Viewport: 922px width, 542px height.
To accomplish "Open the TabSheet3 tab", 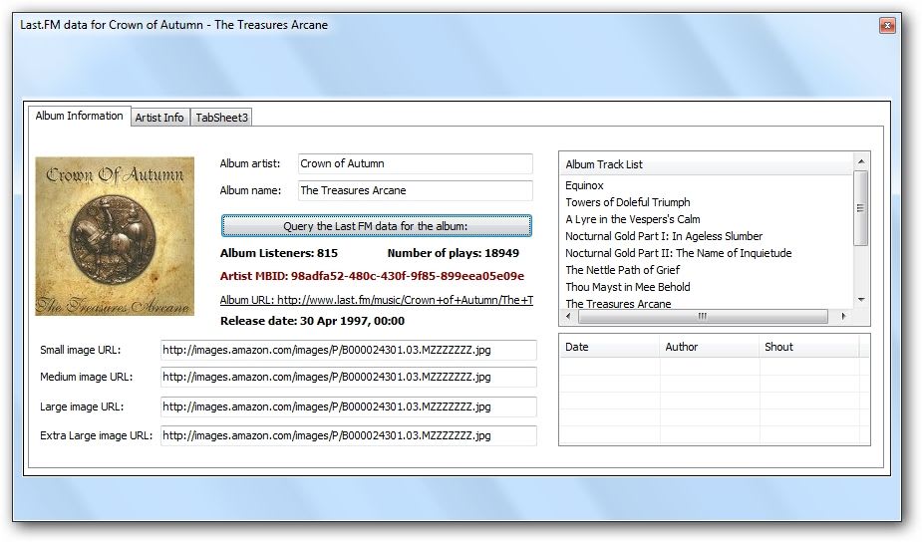I will (221, 118).
